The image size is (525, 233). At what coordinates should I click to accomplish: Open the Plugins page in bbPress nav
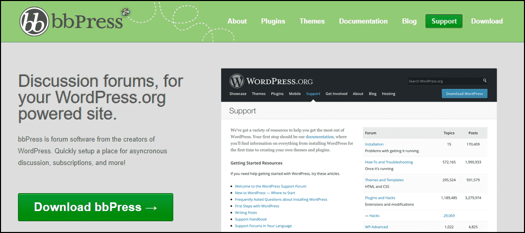[x=273, y=21]
